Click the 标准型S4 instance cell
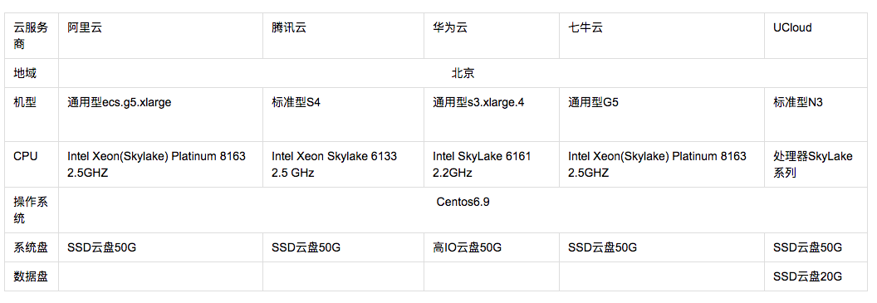Screen dimensions: 877x303 [344, 114]
